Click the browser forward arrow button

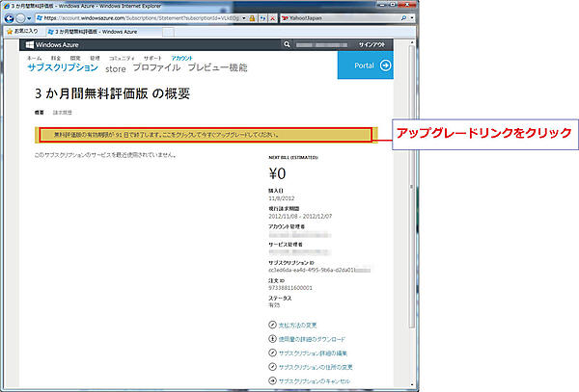27,18
